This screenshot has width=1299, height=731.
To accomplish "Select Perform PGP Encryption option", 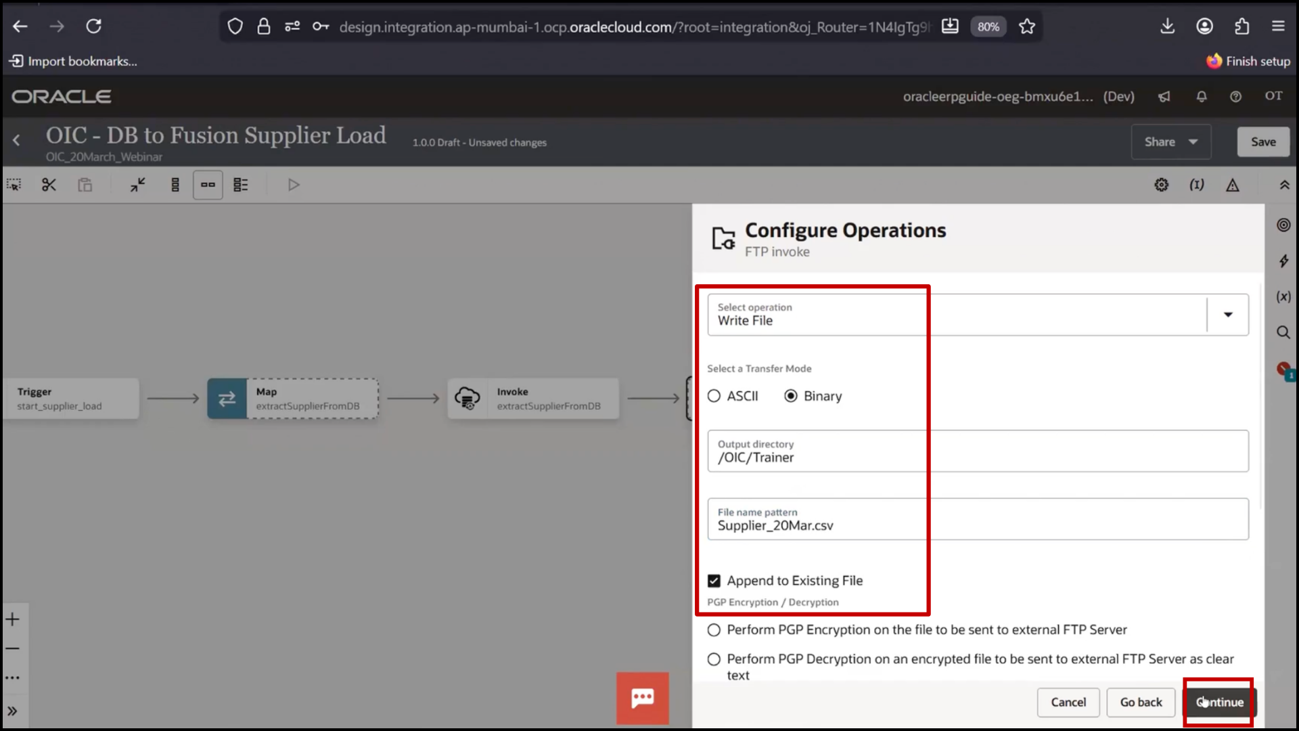I will pyautogui.click(x=714, y=630).
